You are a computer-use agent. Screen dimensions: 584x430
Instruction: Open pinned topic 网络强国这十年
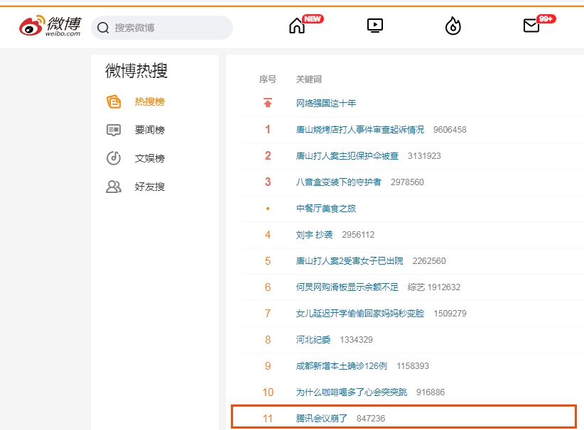click(325, 104)
